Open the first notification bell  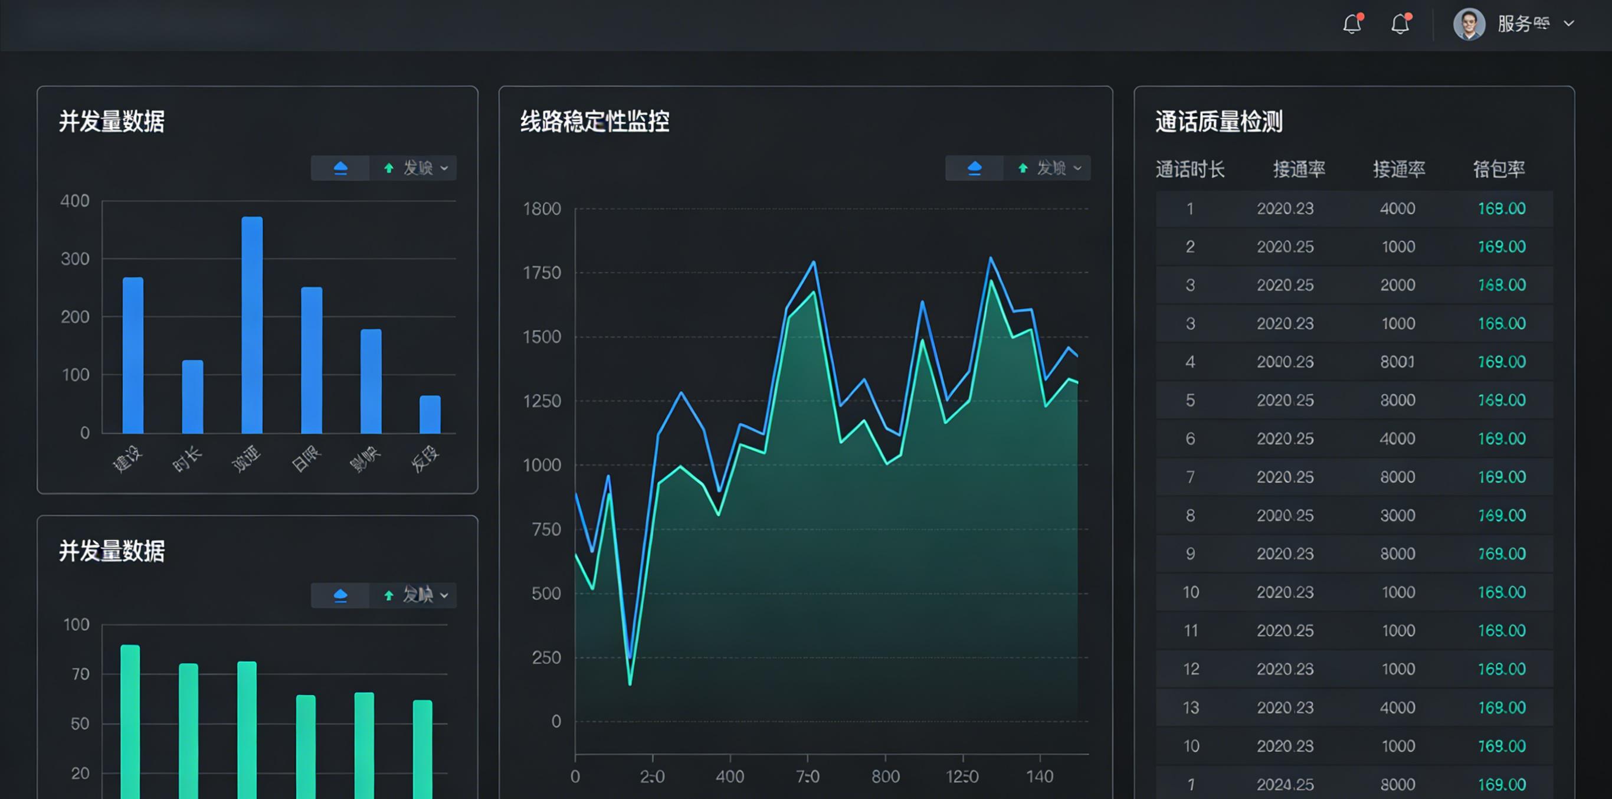[x=1352, y=24]
